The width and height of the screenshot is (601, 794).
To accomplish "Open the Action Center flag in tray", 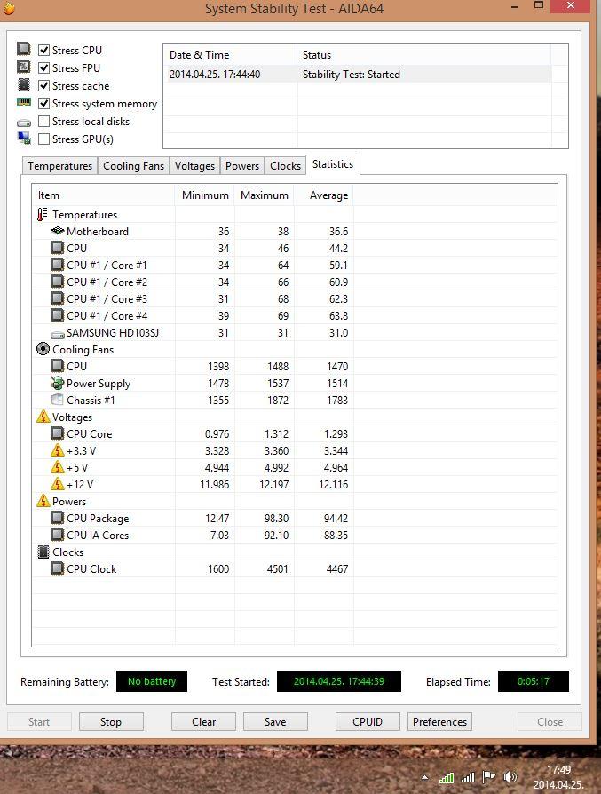I will [x=488, y=776].
